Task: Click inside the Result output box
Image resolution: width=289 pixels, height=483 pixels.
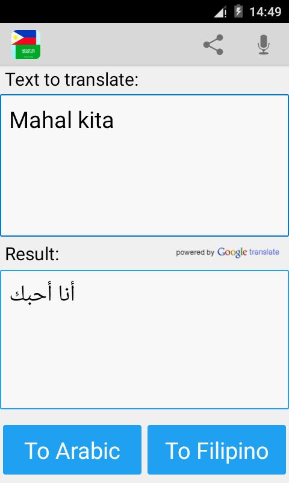Action: pos(144,339)
